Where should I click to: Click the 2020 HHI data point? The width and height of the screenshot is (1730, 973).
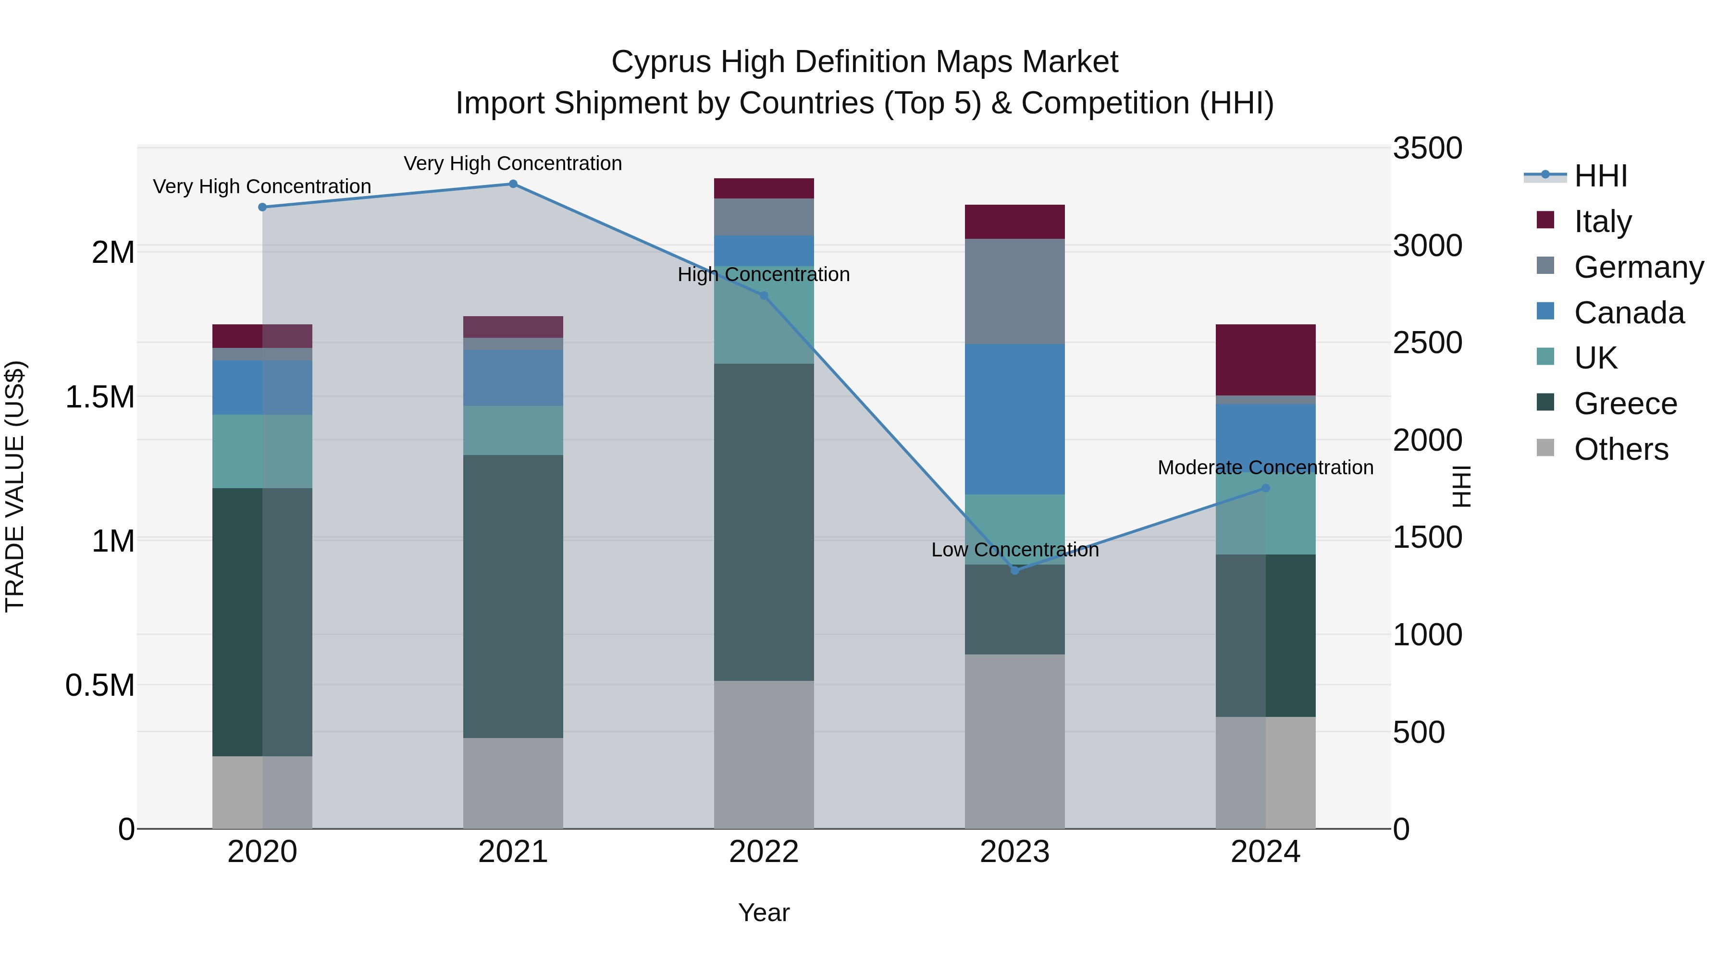262,207
